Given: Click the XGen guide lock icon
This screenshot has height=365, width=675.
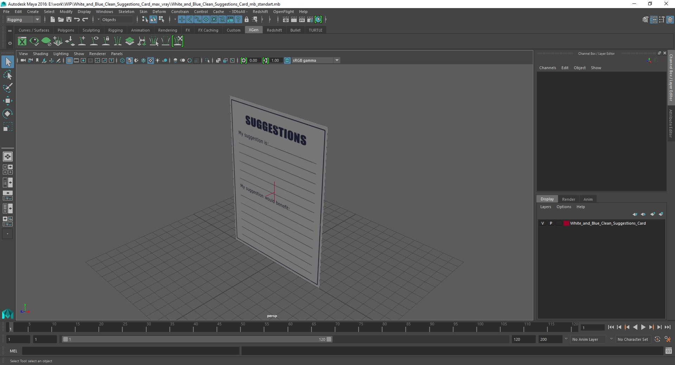Looking at the screenshot, I should coord(106,41).
